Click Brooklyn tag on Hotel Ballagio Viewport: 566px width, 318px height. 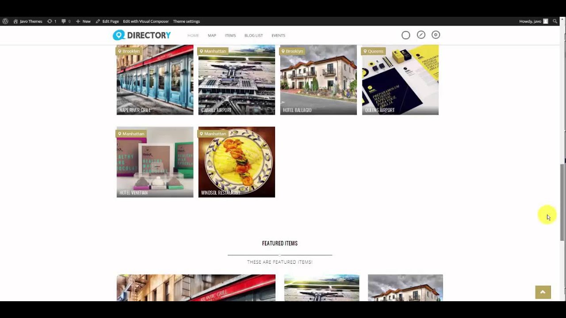[x=292, y=51]
